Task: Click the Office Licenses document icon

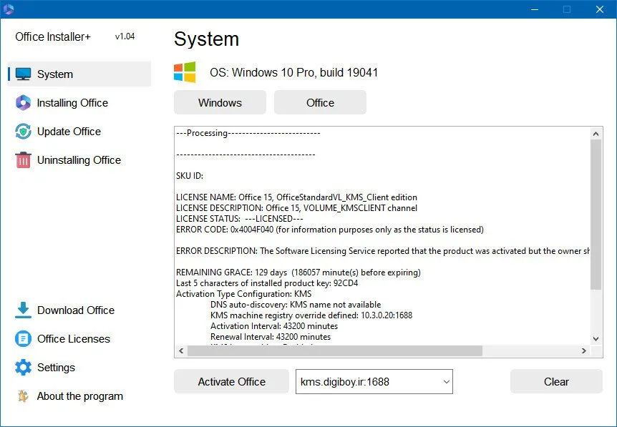Action: (x=23, y=338)
